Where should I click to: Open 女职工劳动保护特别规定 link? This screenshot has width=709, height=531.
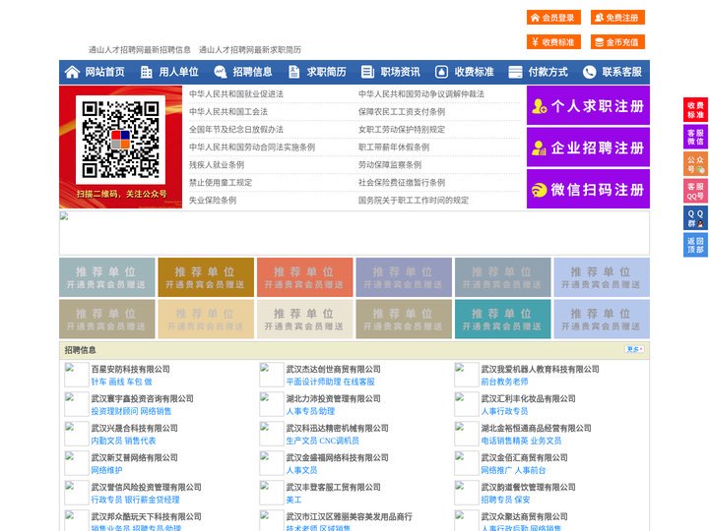[402, 129]
